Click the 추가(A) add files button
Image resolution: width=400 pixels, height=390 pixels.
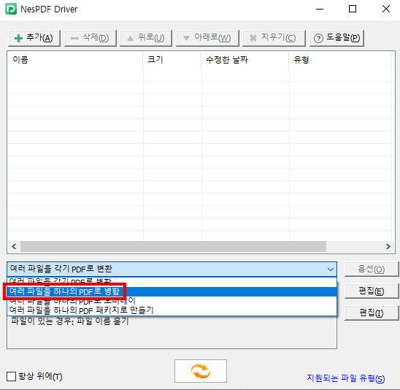pyautogui.click(x=34, y=38)
